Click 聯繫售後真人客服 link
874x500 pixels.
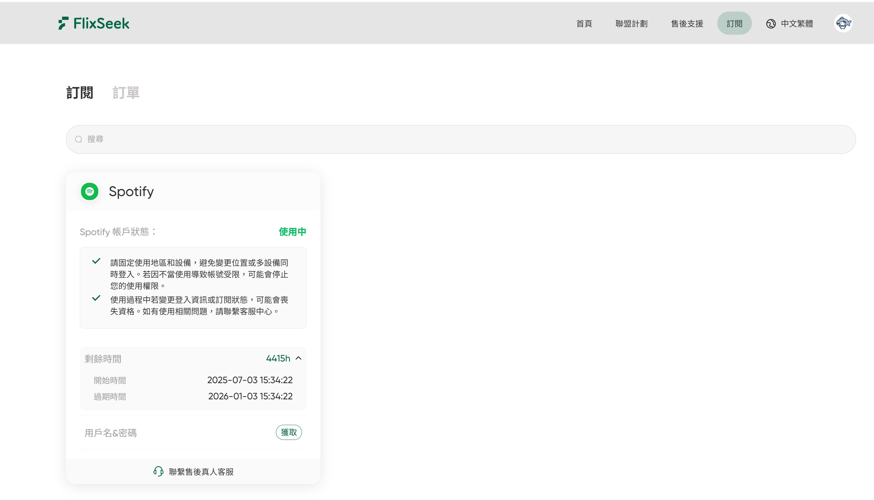[x=201, y=471]
